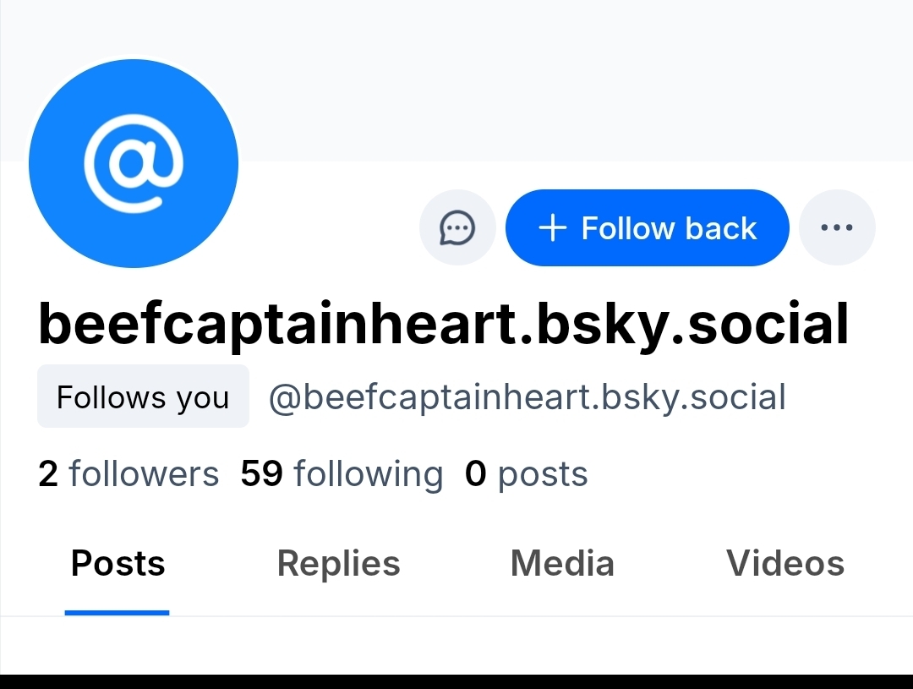Click the 0 posts count
Image resolution: width=913 pixels, height=689 pixels.
526,474
